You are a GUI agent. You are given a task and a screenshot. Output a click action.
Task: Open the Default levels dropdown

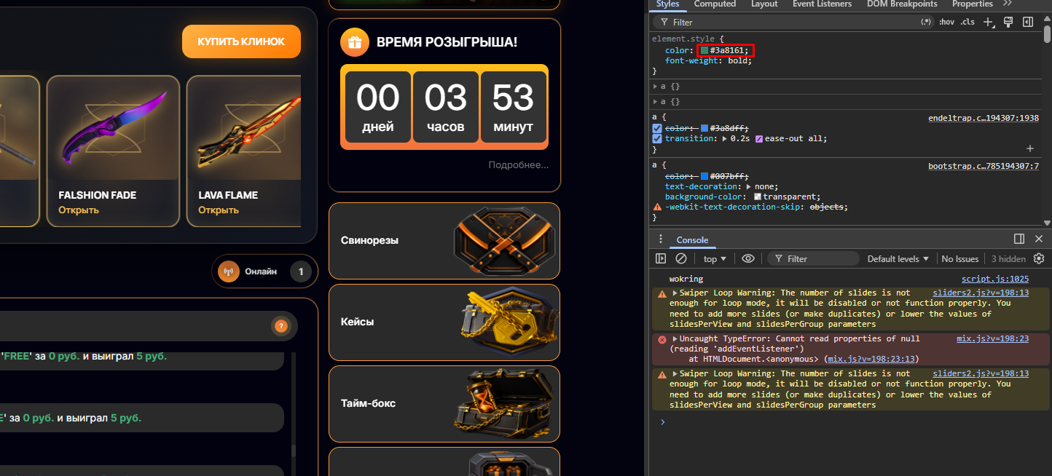[x=898, y=258]
